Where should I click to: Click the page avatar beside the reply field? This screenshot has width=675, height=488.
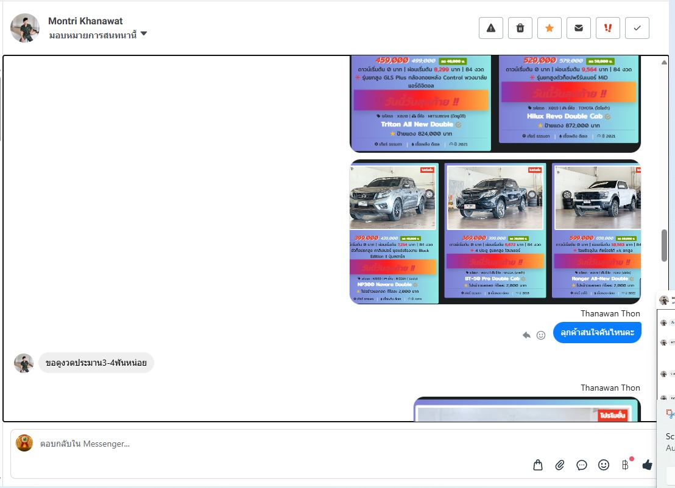pos(24,443)
